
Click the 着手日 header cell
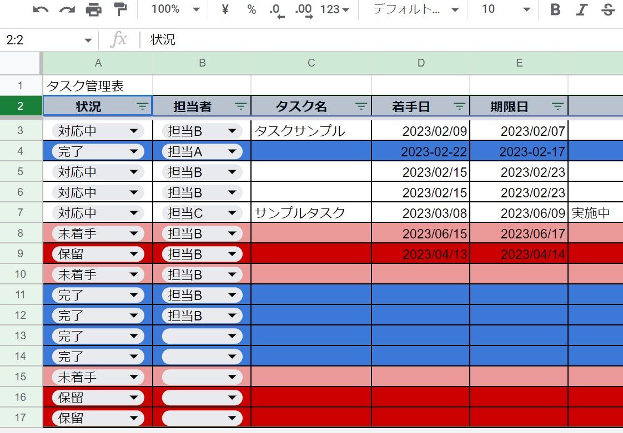coord(421,106)
